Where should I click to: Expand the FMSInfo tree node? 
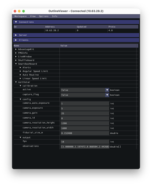click(16, 53)
